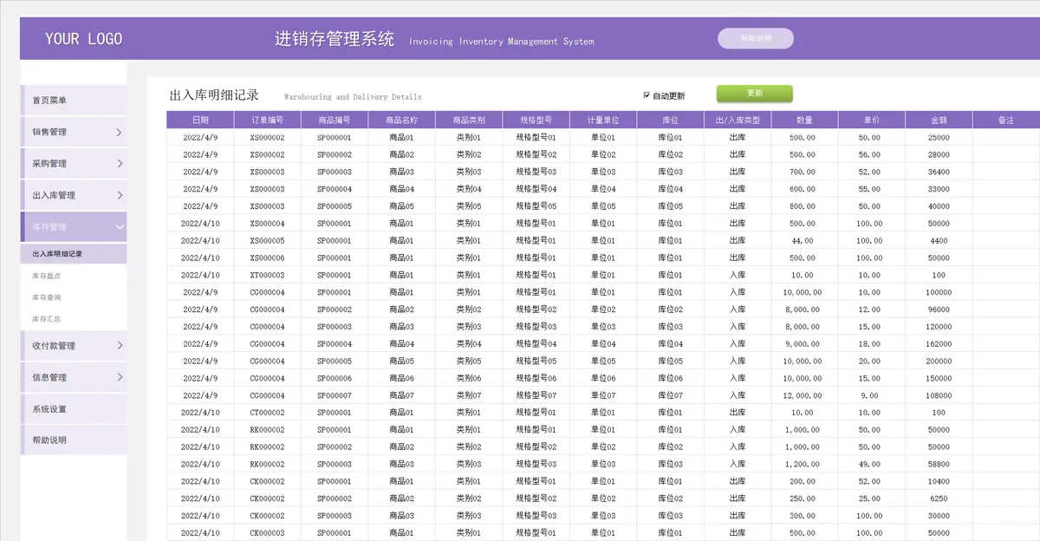Click the 日期 column header
1040x541 pixels.
pos(200,120)
